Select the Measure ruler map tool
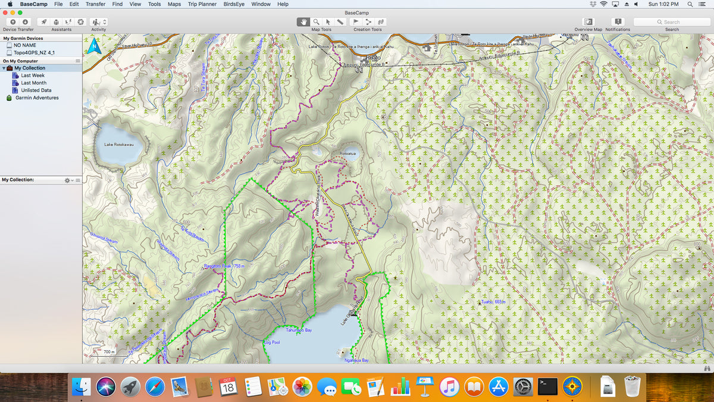 coord(340,22)
